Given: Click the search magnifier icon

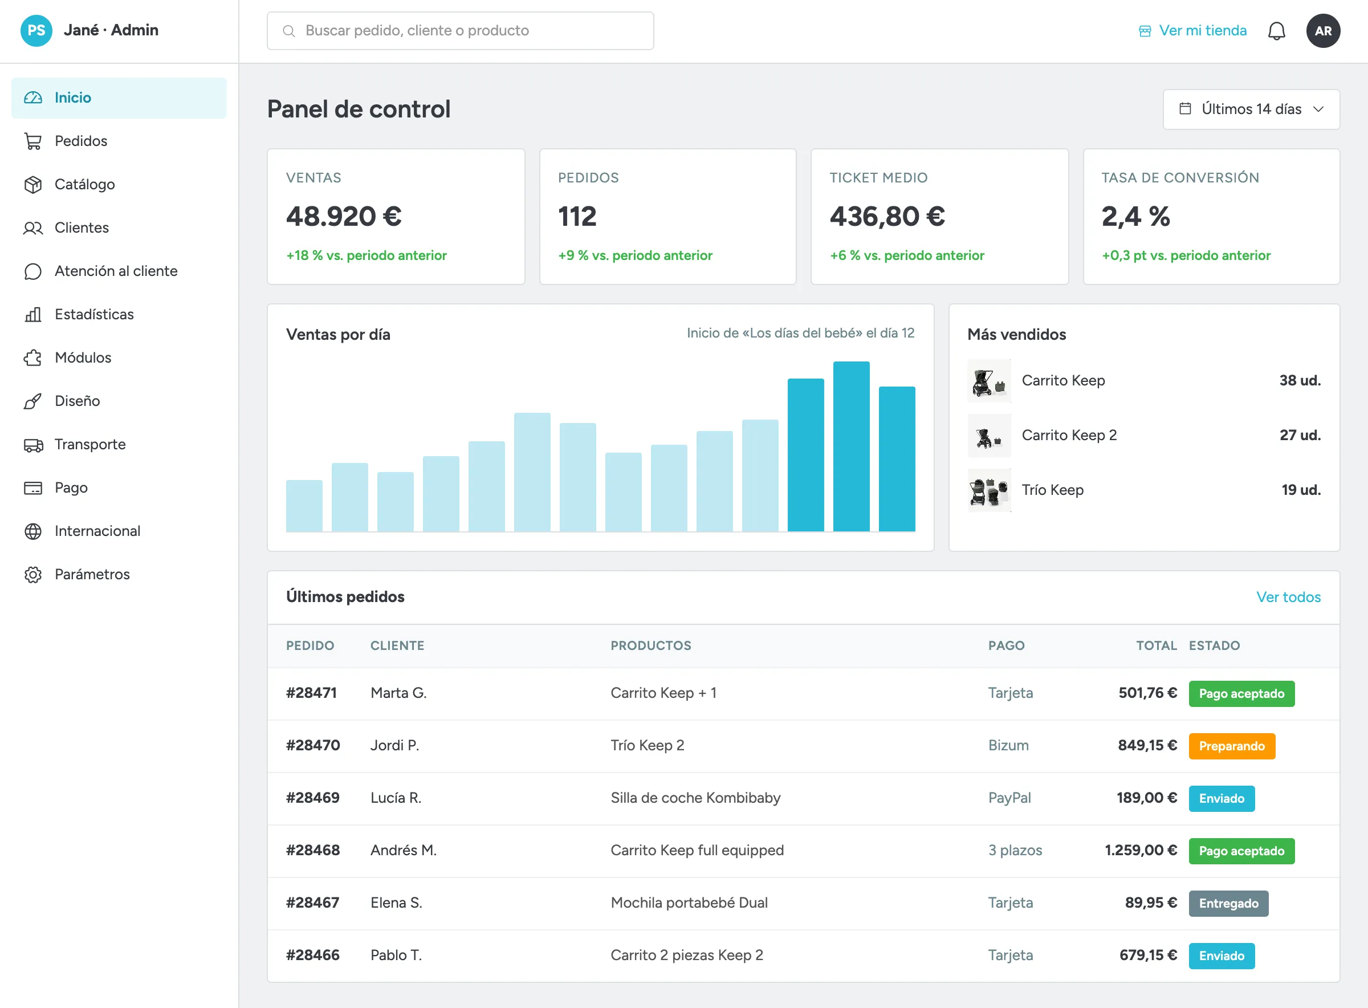Looking at the screenshot, I should click(289, 31).
